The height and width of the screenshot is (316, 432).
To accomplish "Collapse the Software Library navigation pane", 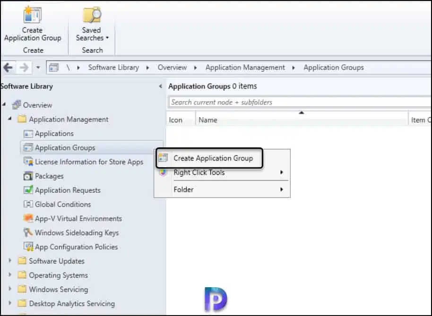I will 161,86.
